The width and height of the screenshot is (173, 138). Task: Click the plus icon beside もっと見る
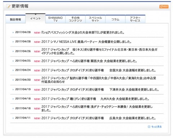149,126
